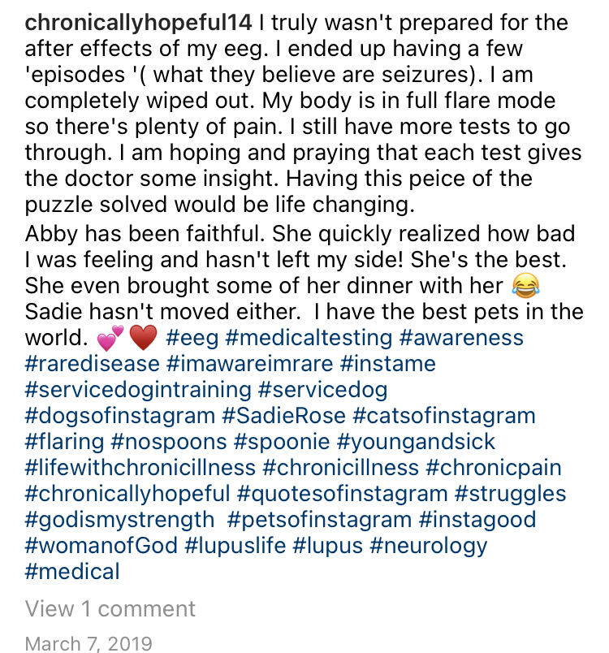Open the #raredisease hashtag
Viewport: 609px width, 653px height.
[92, 364]
